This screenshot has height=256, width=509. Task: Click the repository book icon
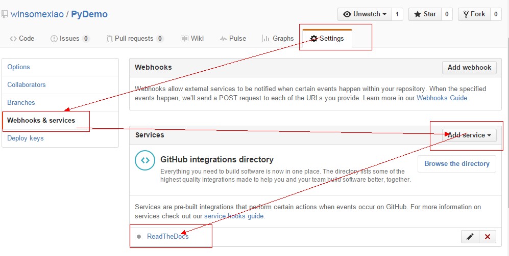[x=4, y=14]
